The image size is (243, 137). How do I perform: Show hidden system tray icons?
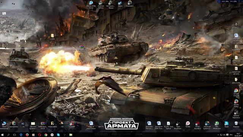218,135
